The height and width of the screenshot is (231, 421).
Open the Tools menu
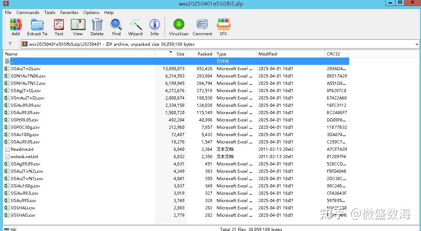point(50,12)
